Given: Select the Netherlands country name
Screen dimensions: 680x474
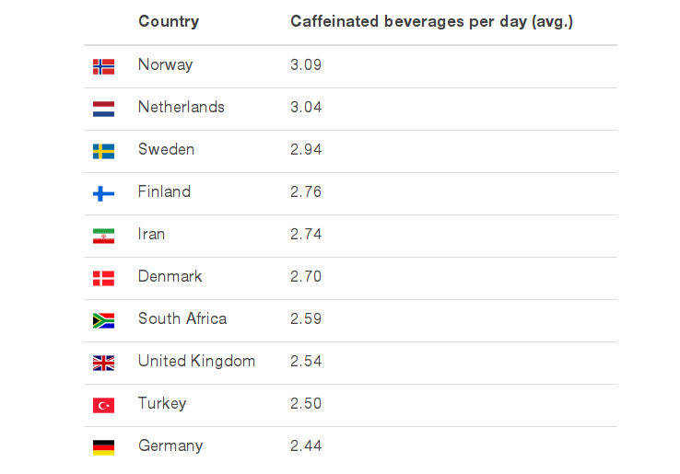Looking at the screenshot, I should coord(181,107).
